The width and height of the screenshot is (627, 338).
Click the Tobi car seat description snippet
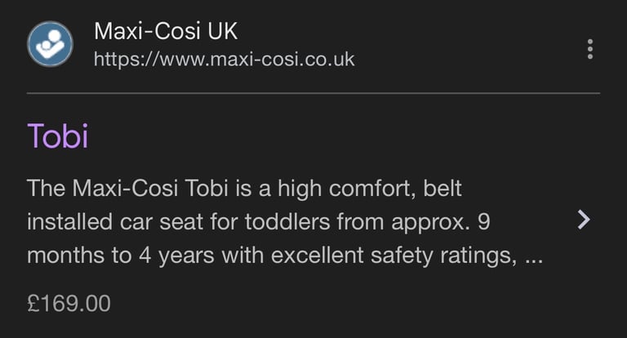coord(285,221)
